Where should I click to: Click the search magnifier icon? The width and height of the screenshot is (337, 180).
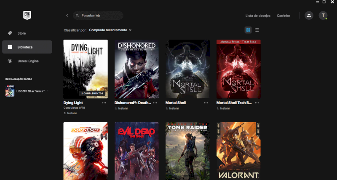click(78, 16)
